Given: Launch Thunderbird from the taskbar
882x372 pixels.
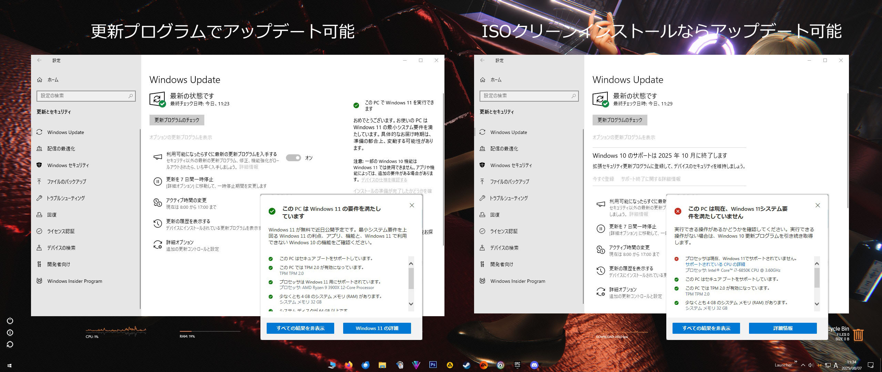Looking at the screenshot, I should [x=366, y=365].
